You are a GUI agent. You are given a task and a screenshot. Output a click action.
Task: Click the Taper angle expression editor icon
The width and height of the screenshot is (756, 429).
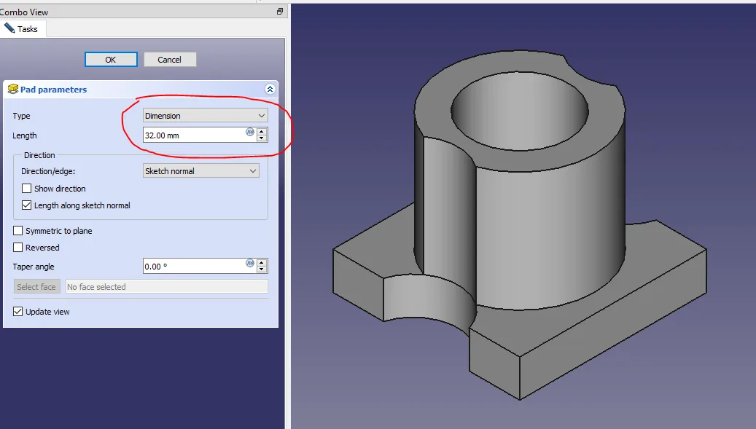tap(250, 264)
